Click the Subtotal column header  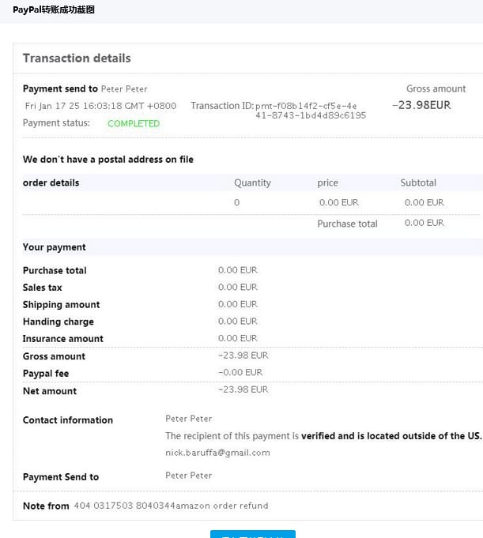pyautogui.click(x=418, y=182)
